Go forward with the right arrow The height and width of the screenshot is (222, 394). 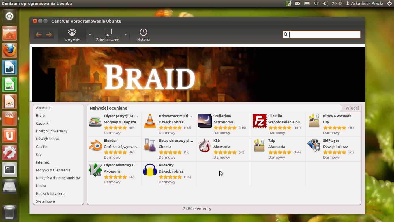pyautogui.click(x=49, y=35)
